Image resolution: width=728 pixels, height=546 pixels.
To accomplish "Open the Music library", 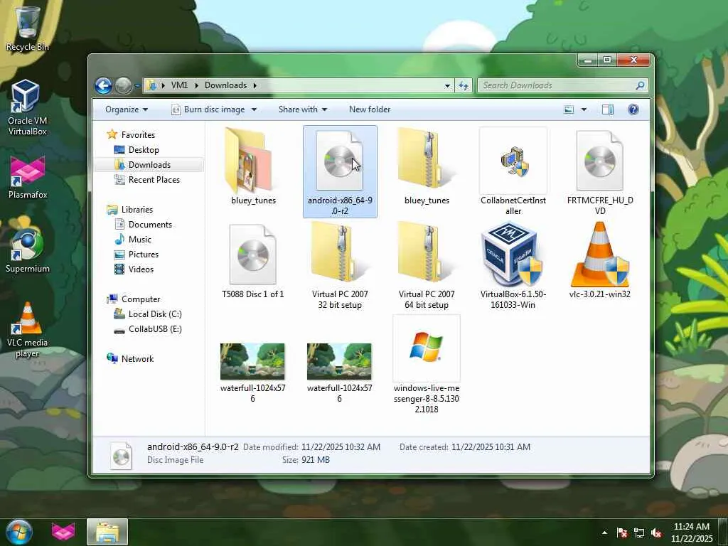I will click(140, 240).
